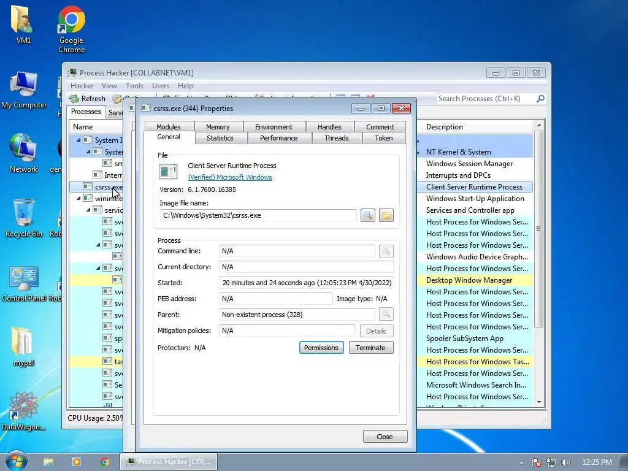Switch to Environment tab
Screen dimensions: 628x471
pyautogui.click(x=274, y=126)
